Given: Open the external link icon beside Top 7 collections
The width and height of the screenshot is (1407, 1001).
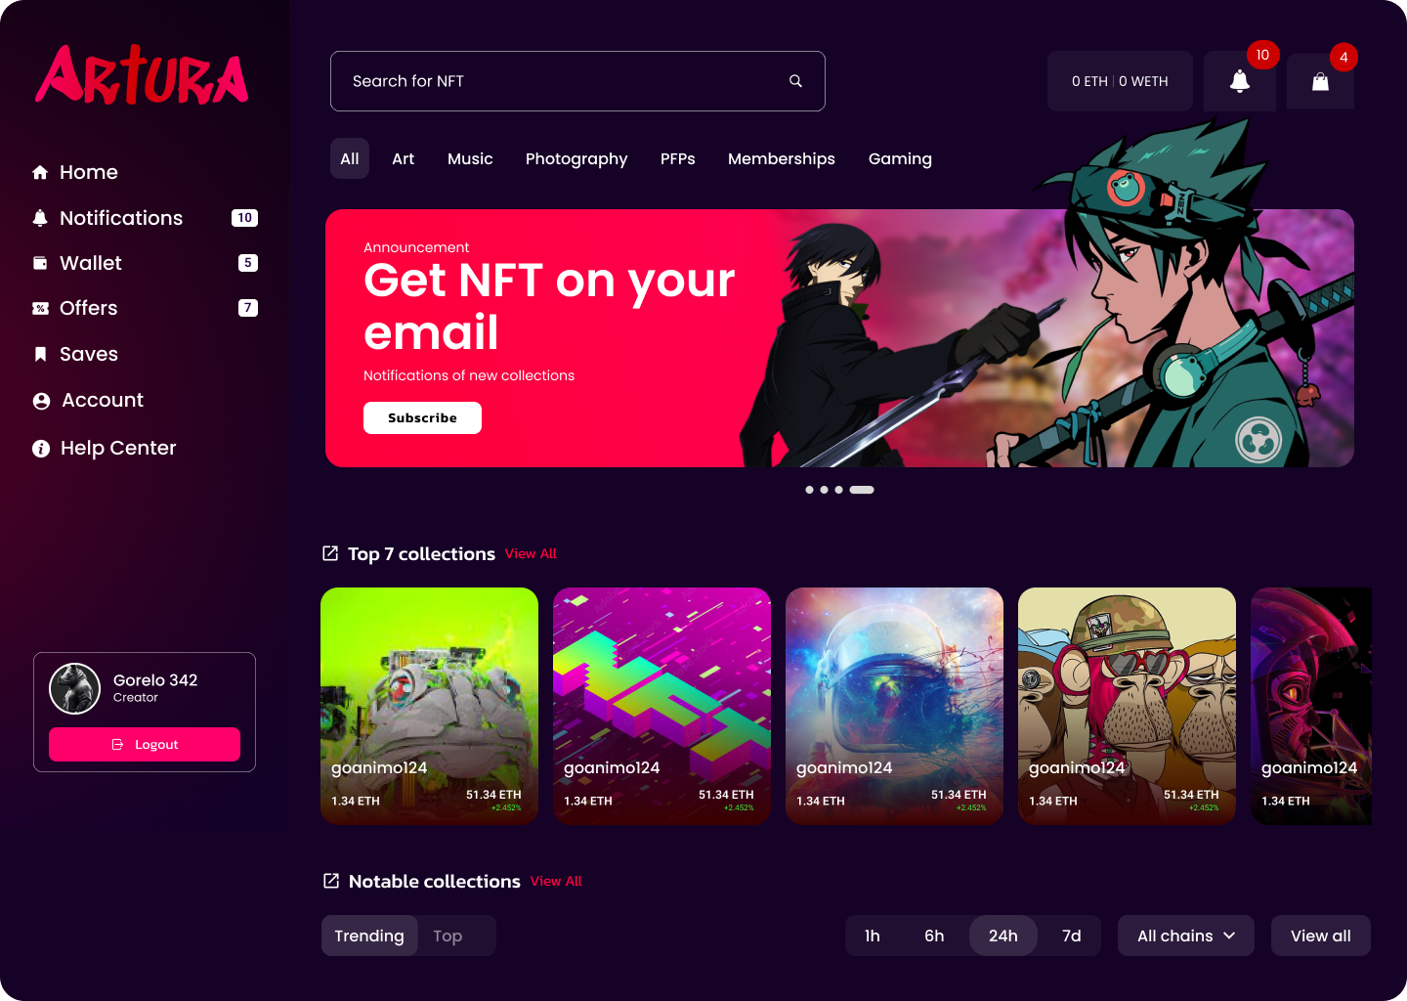Looking at the screenshot, I should [330, 553].
